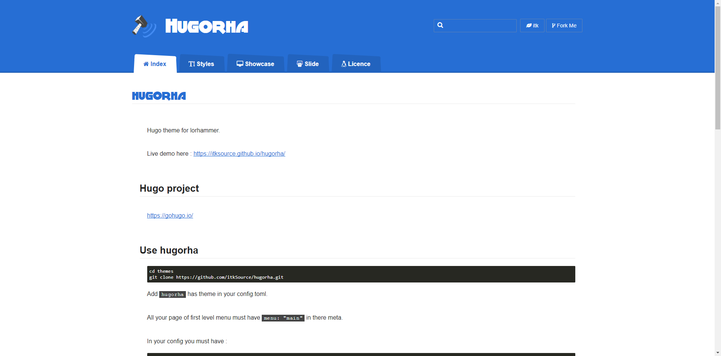Open the gohugo.io link
This screenshot has height=356, width=721.
(170, 215)
